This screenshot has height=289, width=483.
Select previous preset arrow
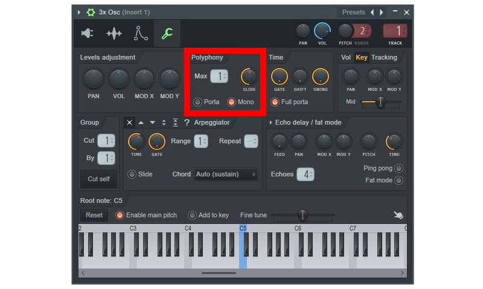pyautogui.click(x=373, y=12)
